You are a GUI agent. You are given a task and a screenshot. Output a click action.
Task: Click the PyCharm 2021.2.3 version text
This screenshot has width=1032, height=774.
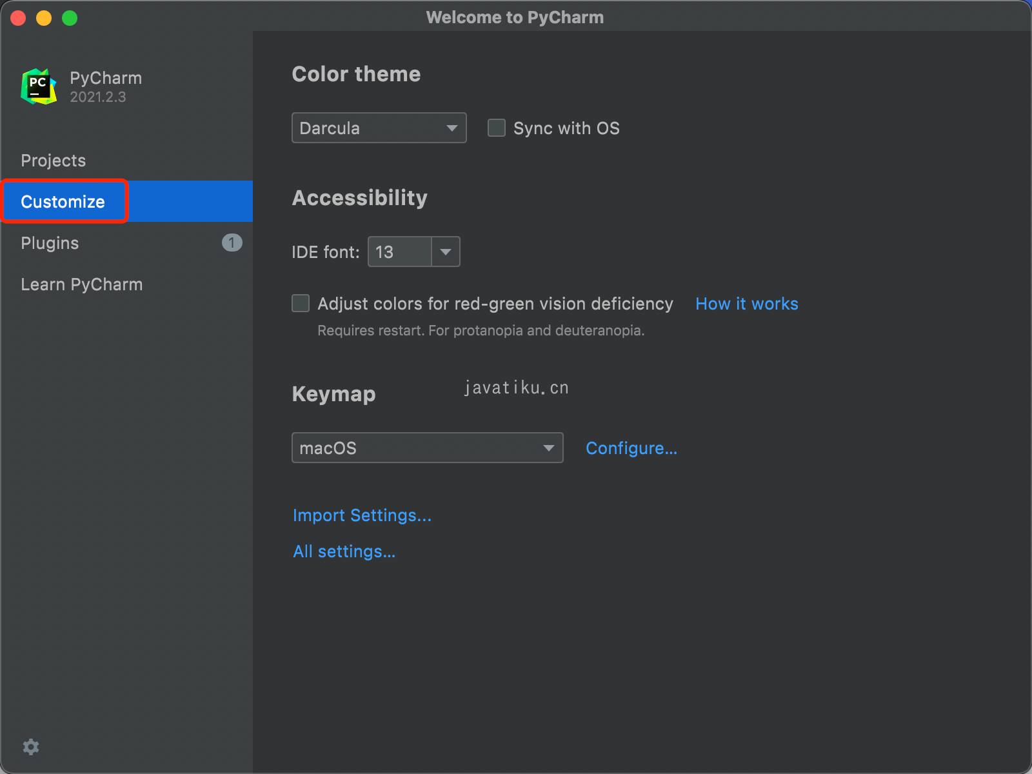pyautogui.click(x=98, y=97)
